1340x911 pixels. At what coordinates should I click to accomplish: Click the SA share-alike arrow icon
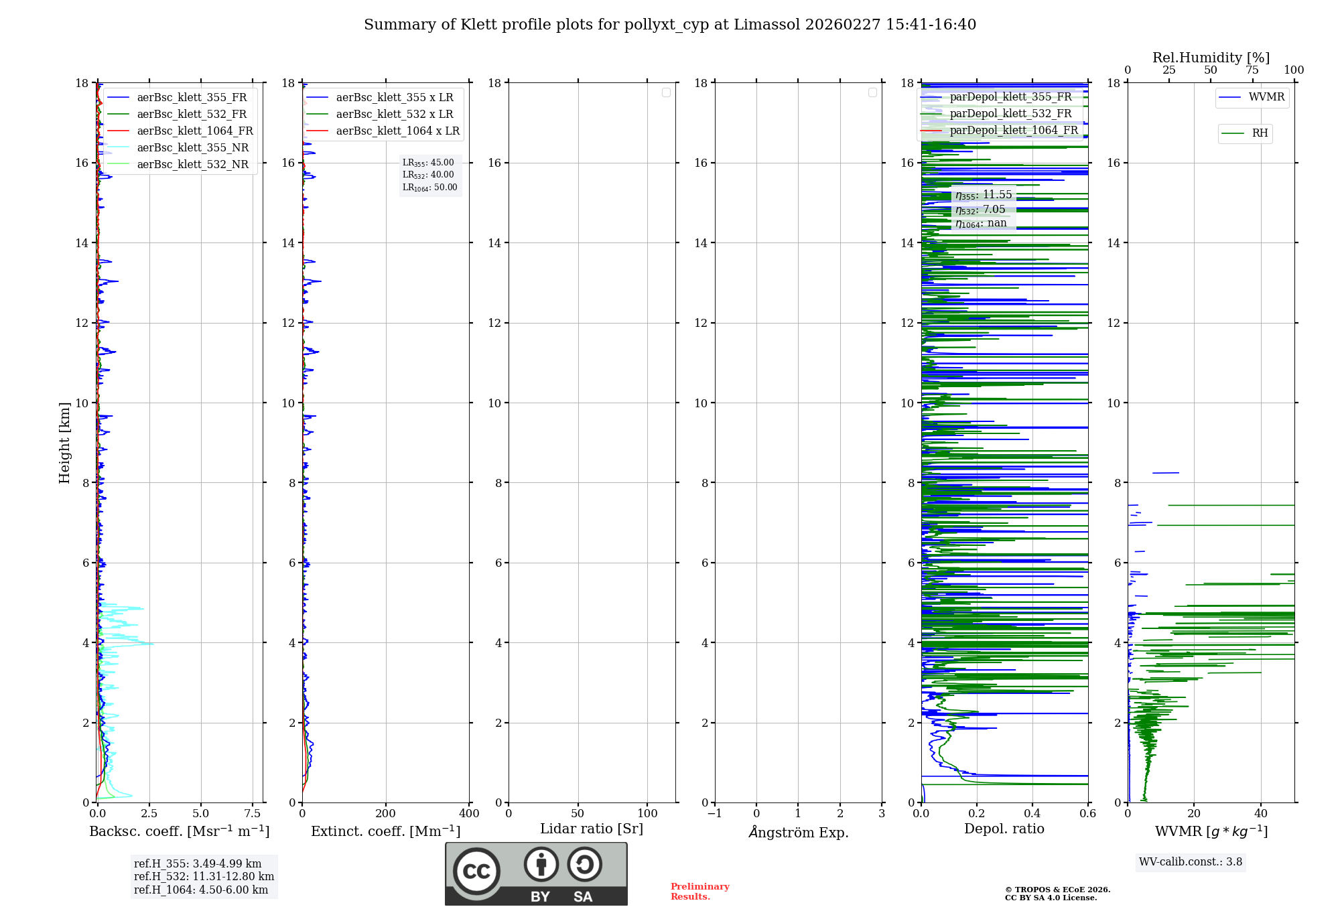(x=584, y=864)
